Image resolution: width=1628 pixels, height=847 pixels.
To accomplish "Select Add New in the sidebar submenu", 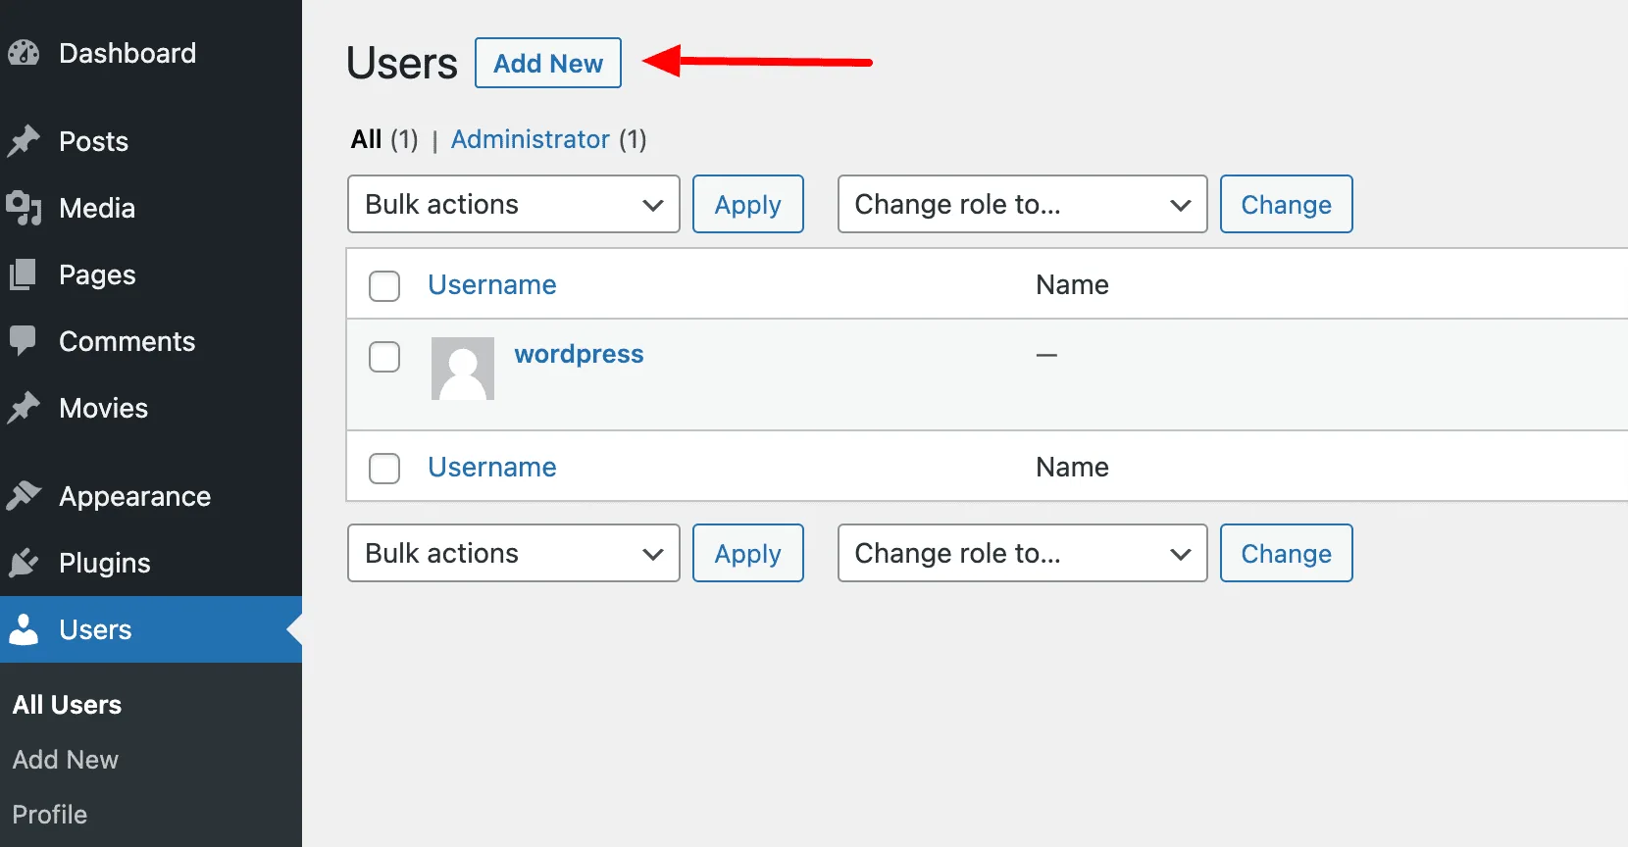I will pos(66,760).
